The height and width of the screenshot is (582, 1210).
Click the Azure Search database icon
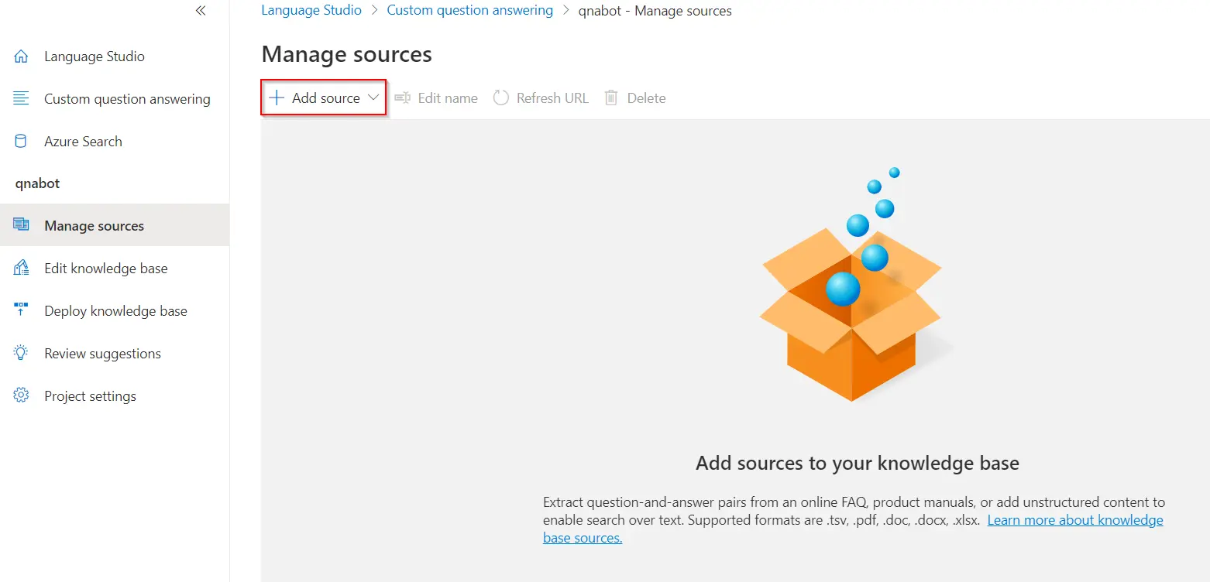pos(22,142)
